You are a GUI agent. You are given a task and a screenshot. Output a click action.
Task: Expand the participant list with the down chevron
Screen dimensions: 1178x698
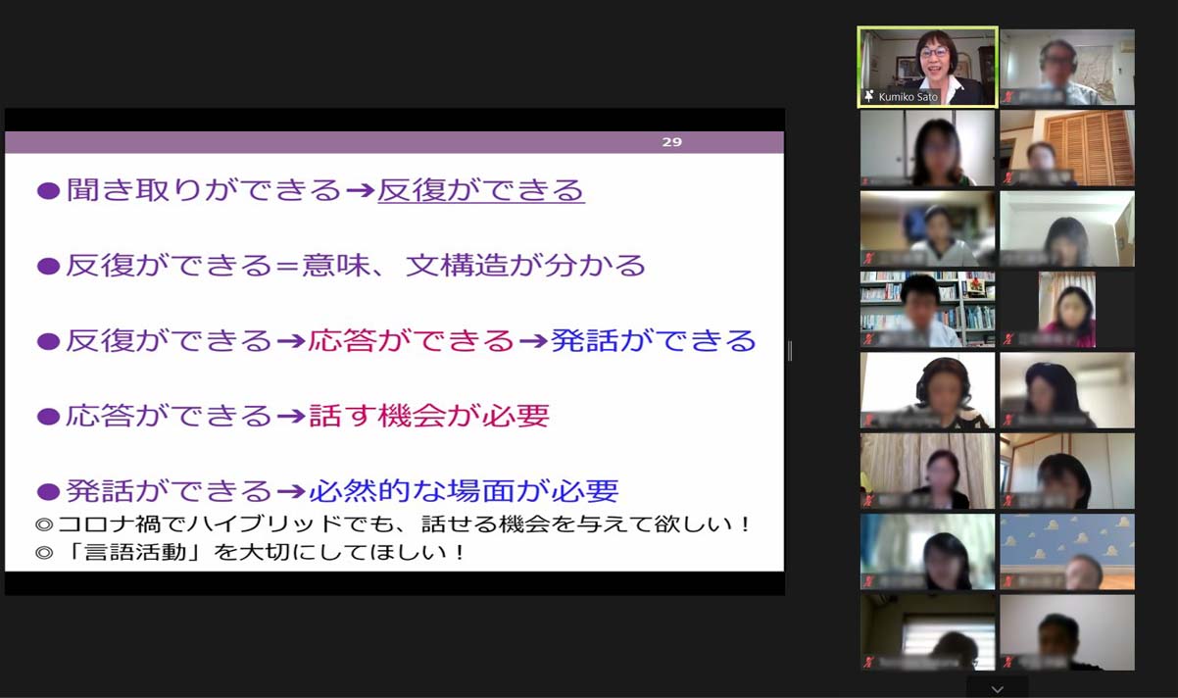pos(995,689)
